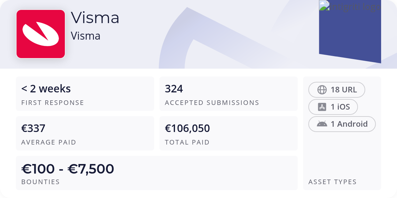Screen dimensions: 397x198
Task: Select the 1 iOS asset badge
Action: click(x=333, y=107)
